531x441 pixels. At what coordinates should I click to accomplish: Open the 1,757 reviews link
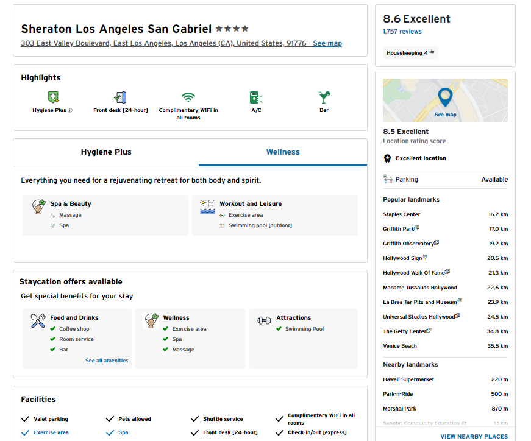tap(402, 32)
